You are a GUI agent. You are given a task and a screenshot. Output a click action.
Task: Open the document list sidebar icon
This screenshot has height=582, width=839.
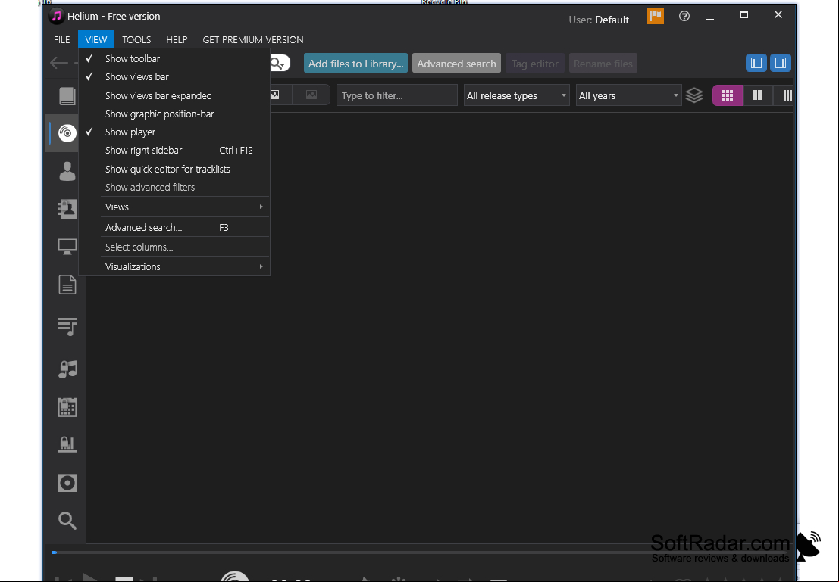click(x=67, y=285)
